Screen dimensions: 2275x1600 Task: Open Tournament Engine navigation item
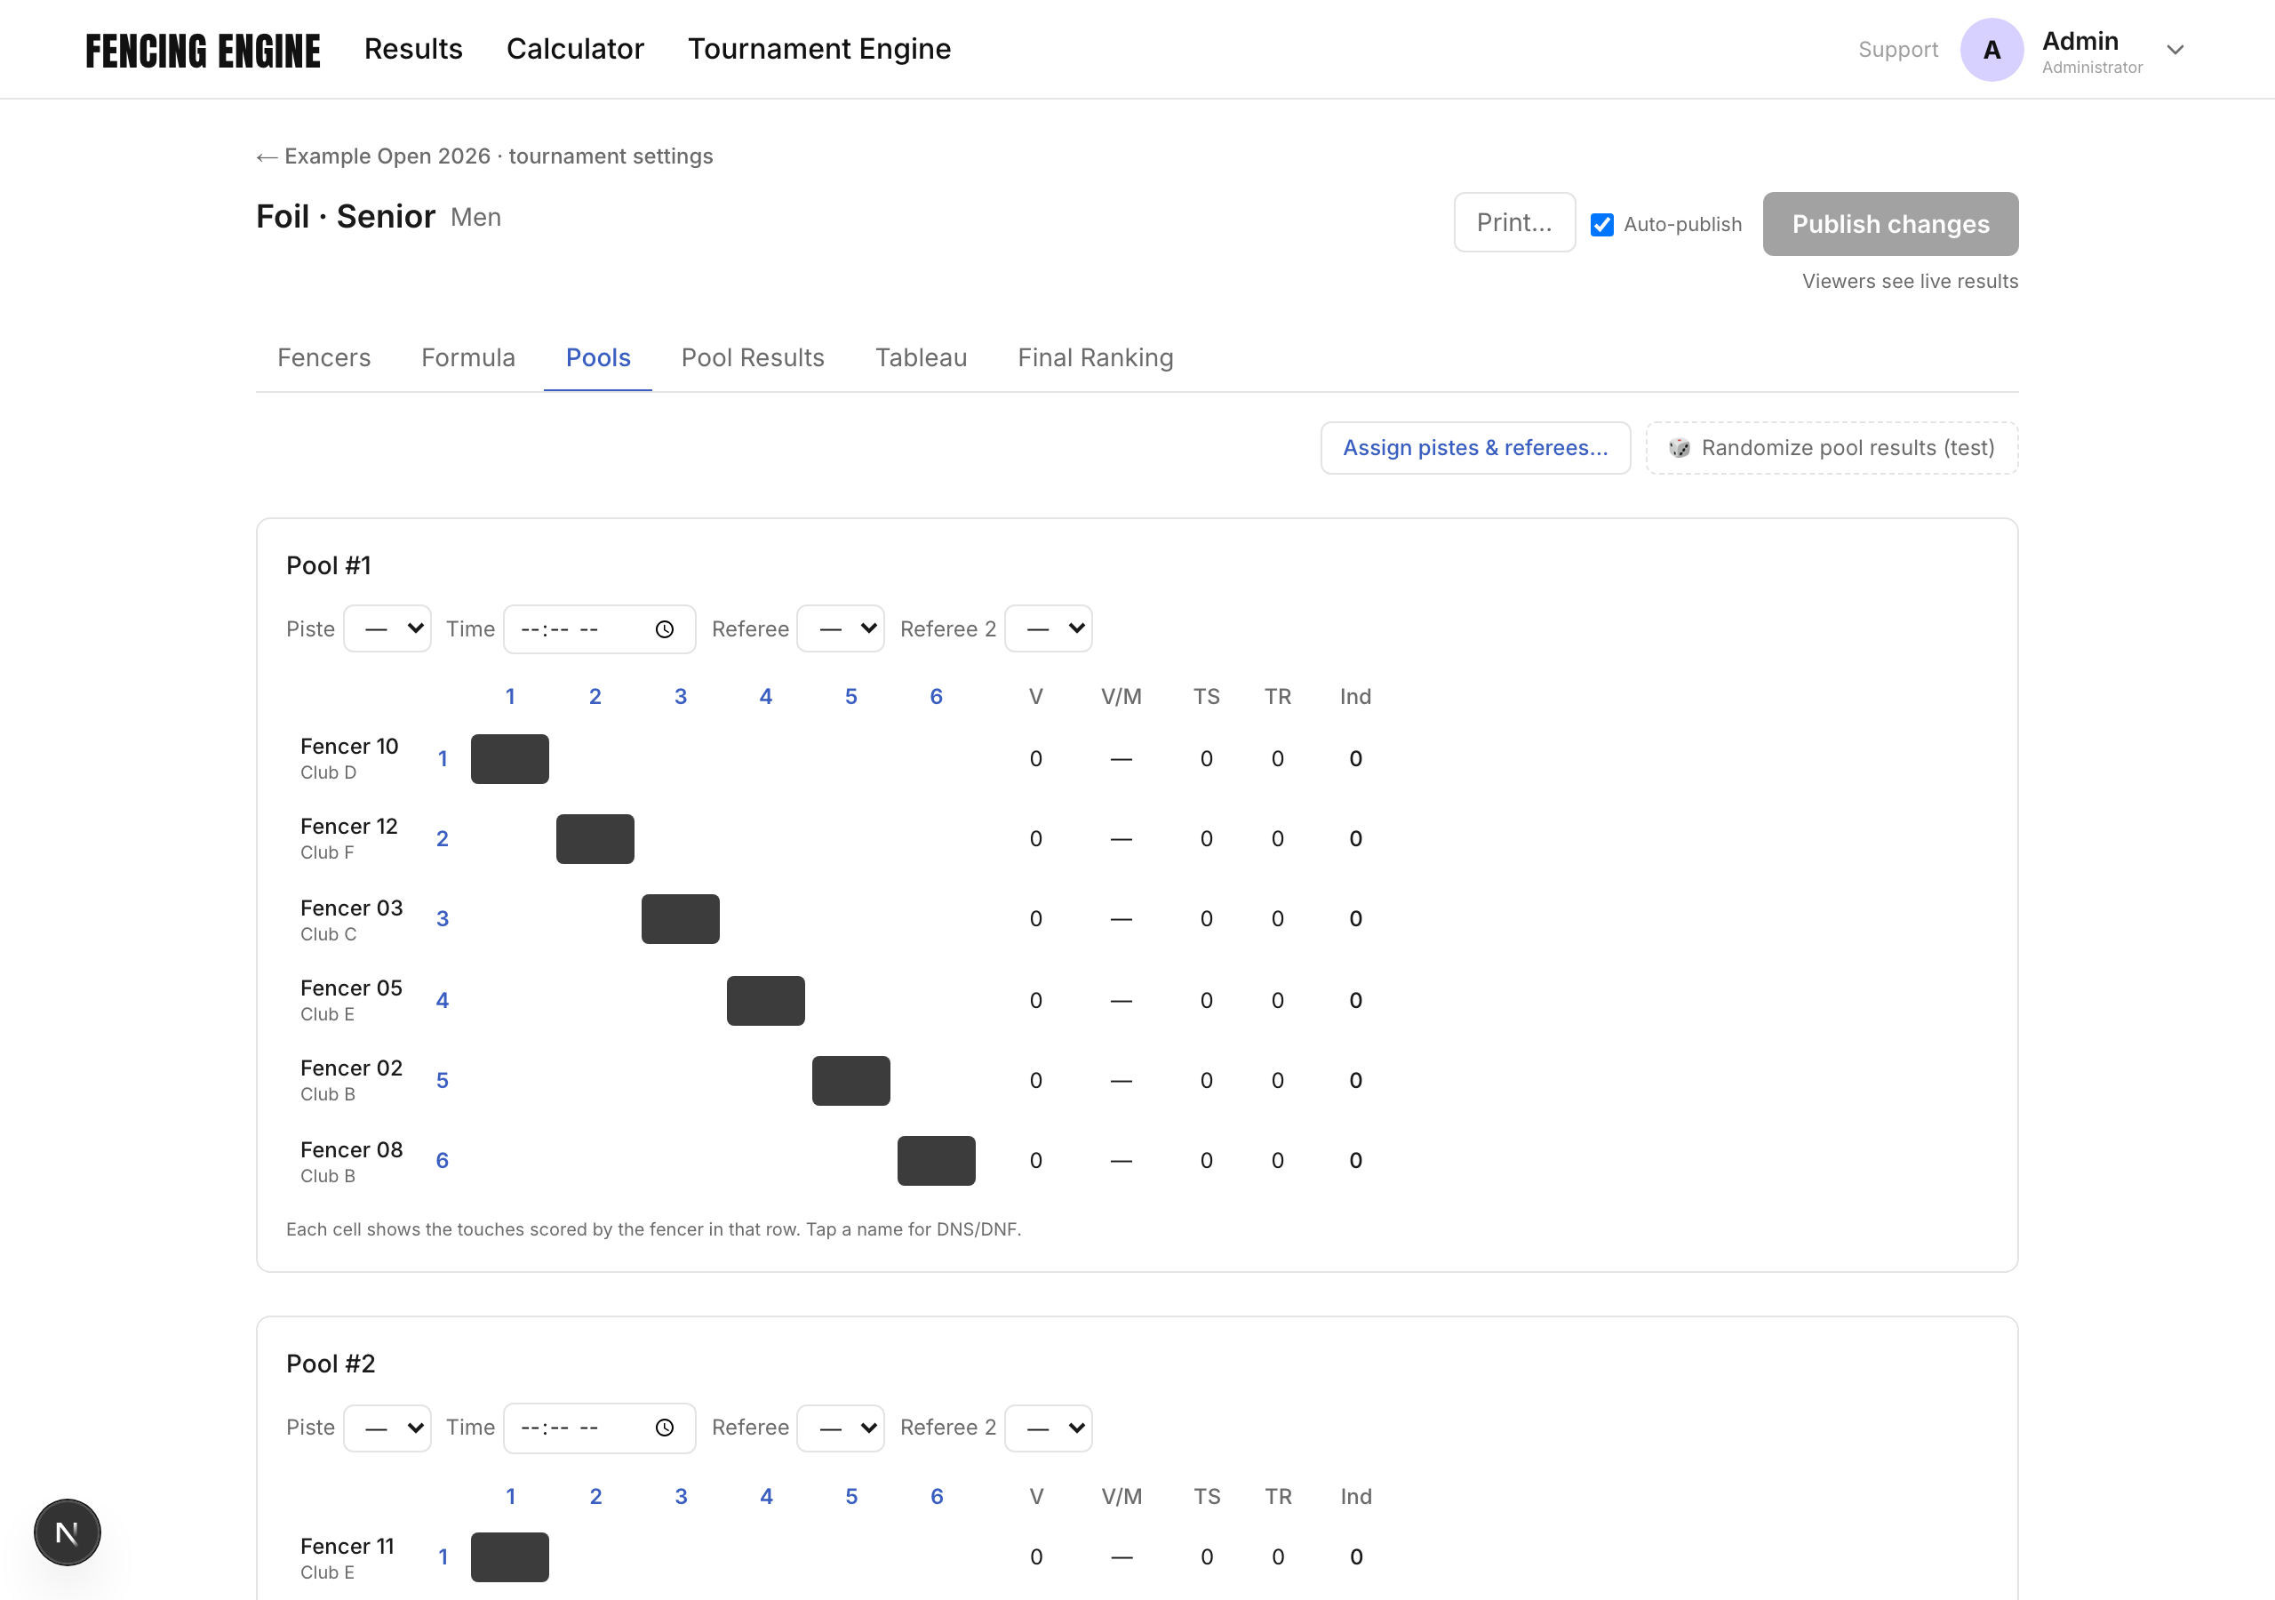point(819,49)
